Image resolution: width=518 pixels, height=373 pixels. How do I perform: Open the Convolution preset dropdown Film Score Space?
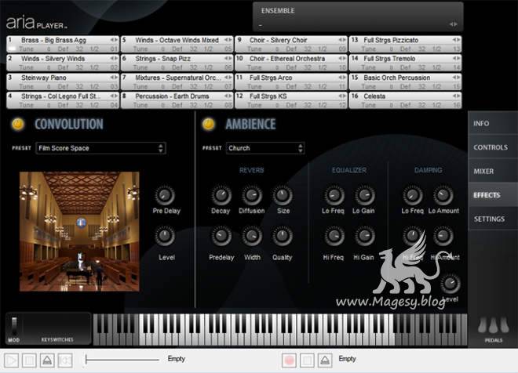(100, 148)
